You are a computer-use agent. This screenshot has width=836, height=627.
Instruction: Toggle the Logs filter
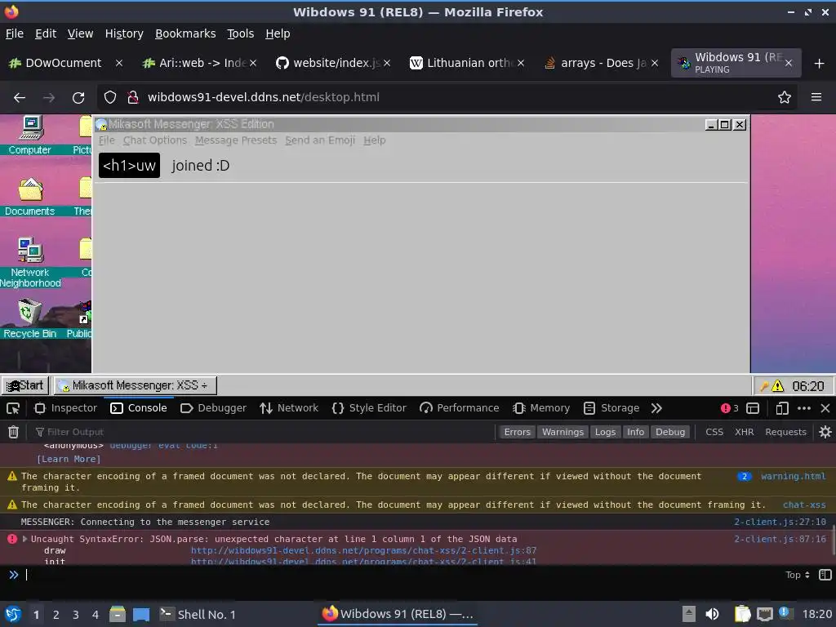tap(605, 432)
